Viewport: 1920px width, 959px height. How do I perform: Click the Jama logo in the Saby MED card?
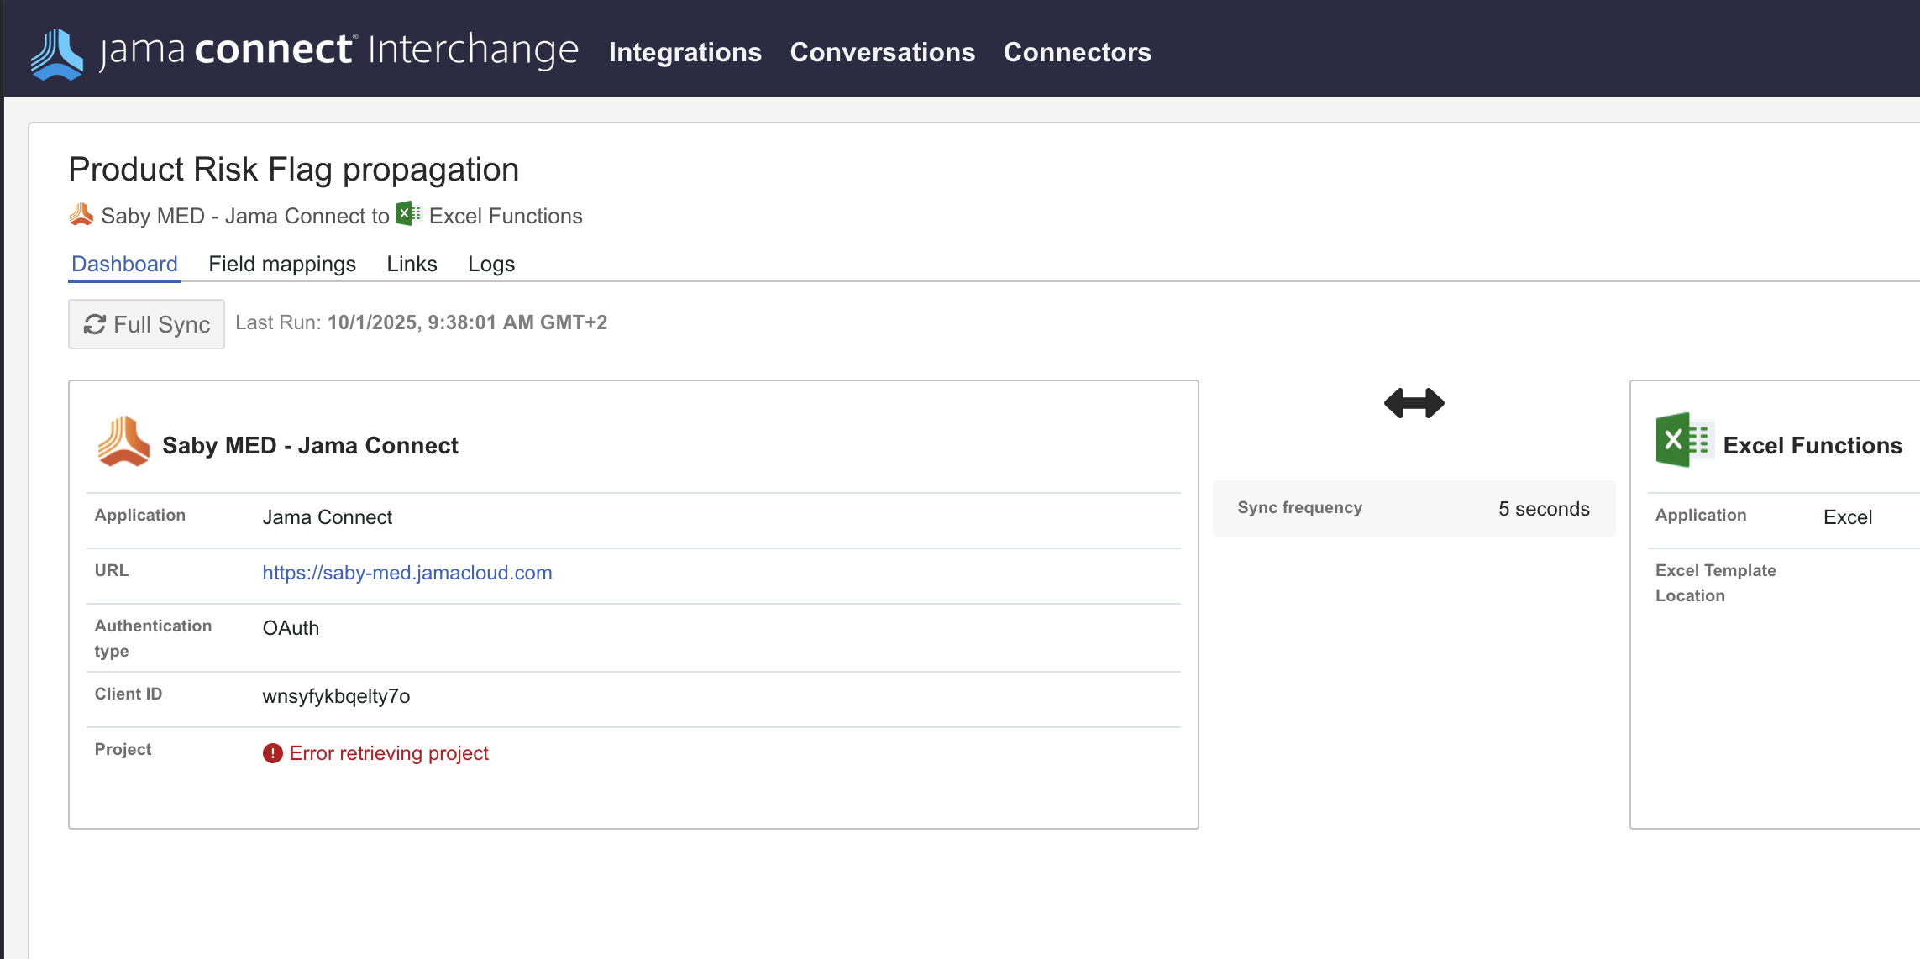click(123, 440)
